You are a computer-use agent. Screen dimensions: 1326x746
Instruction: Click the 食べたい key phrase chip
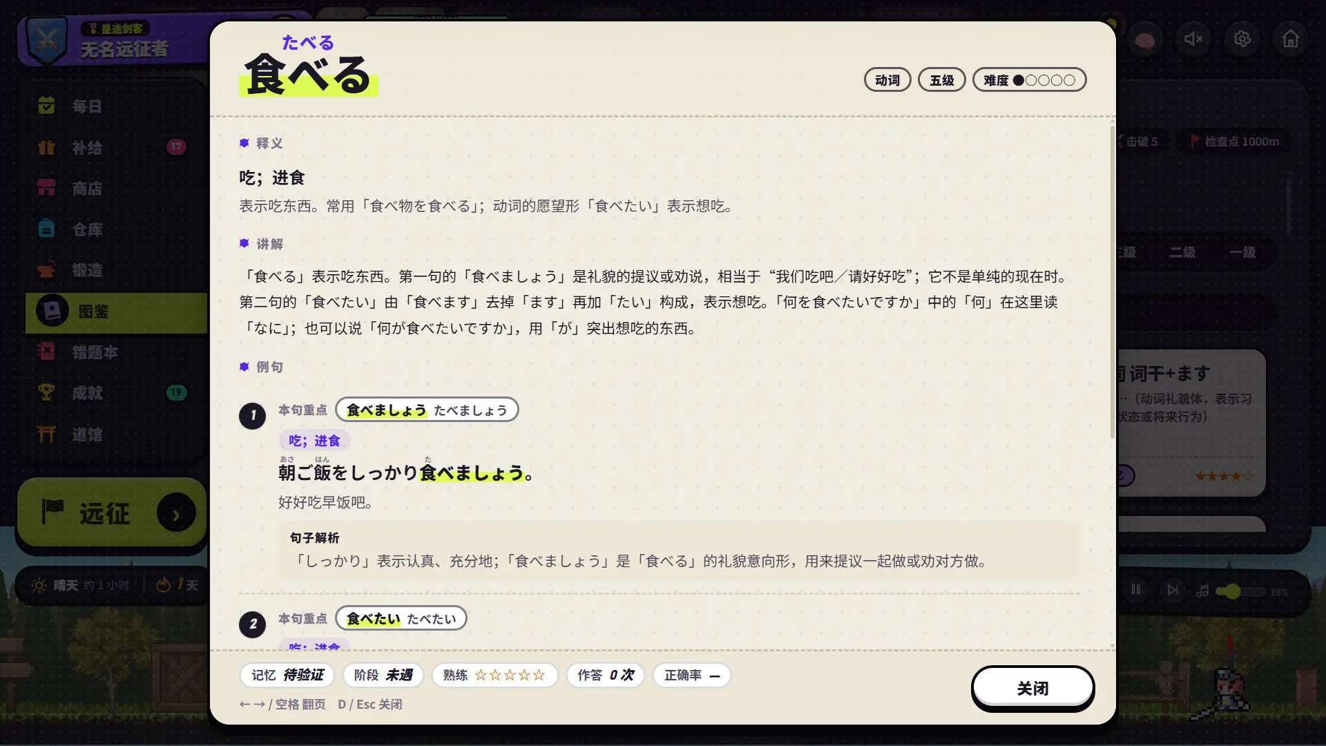click(401, 618)
